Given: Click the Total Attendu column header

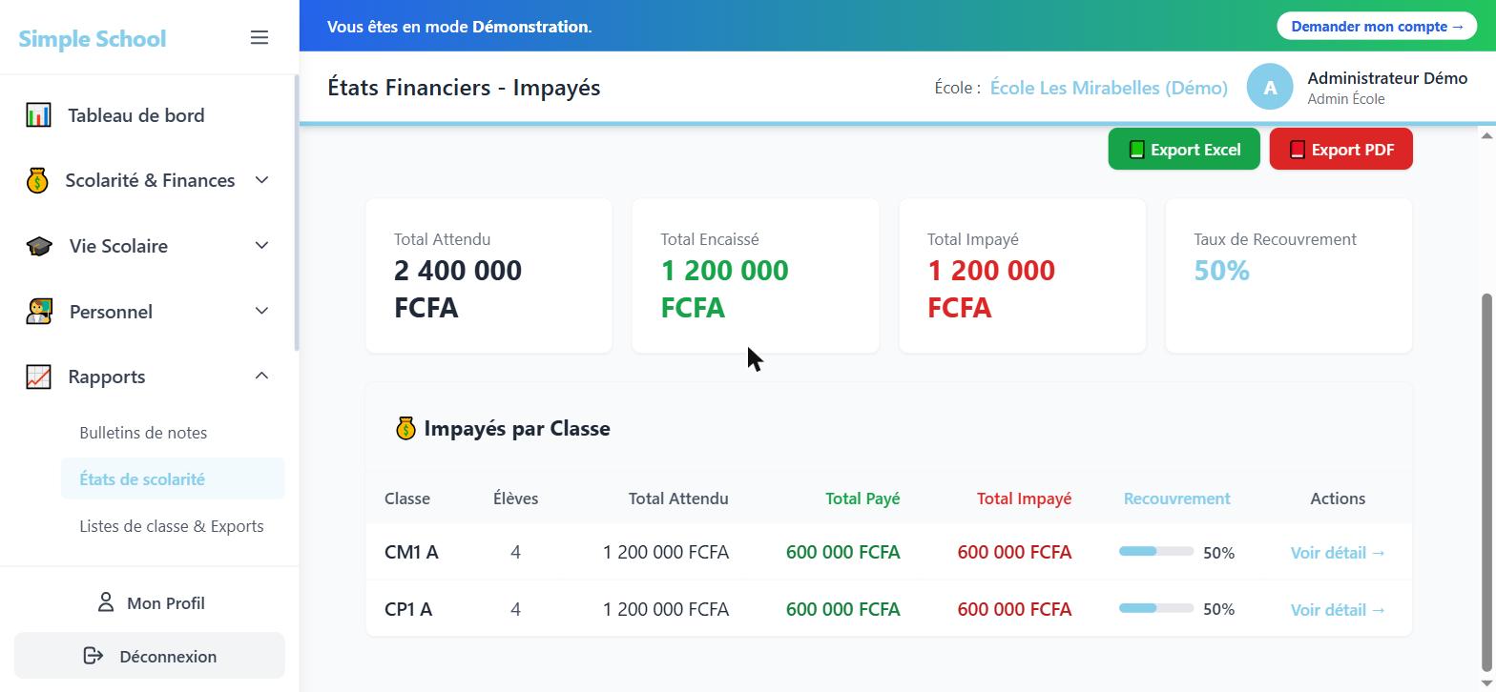Looking at the screenshot, I should 678,499.
